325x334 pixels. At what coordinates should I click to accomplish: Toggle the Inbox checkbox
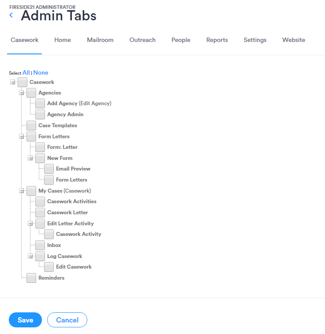[x=40, y=245]
